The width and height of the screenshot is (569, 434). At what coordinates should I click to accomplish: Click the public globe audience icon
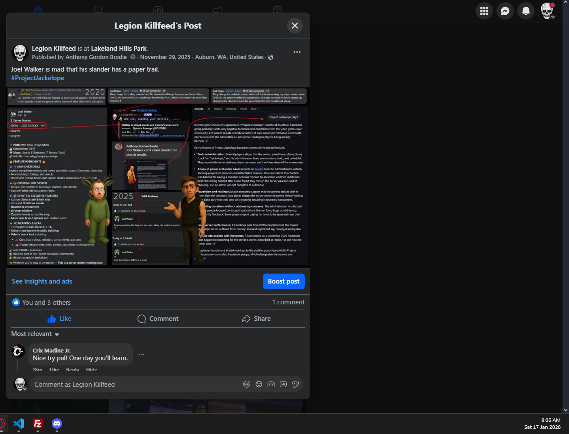click(x=271, y=57)
